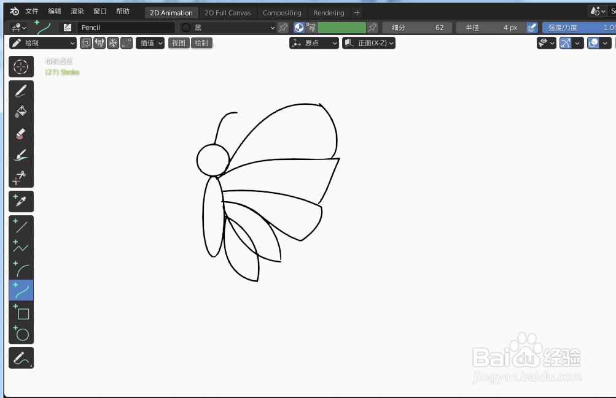Screen dimensions: 616x398
Task: Click the 细分 62 subdivision slider
Action: (417, 28)
